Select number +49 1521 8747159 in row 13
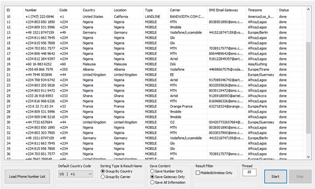 point(40,32)
